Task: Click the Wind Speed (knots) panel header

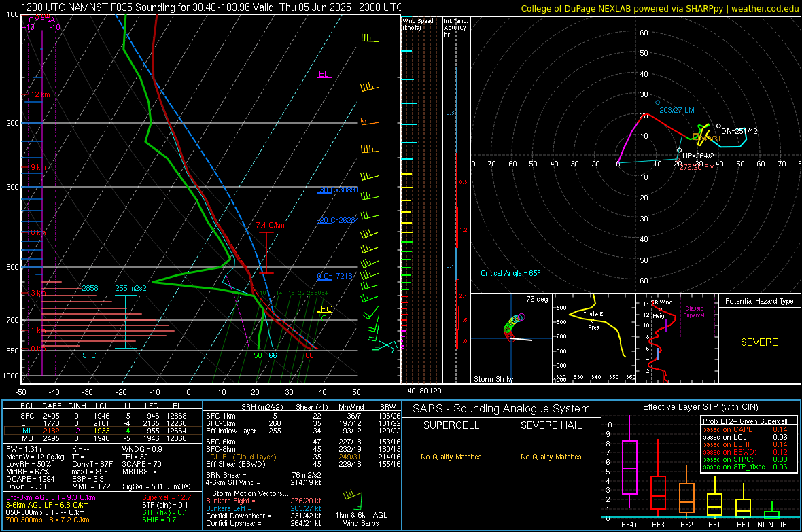Action: coord(418,24)
